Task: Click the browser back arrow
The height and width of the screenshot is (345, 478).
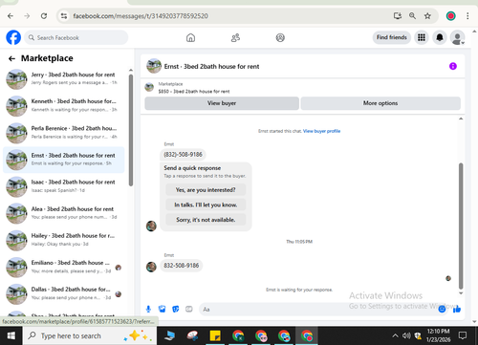Action: tap(11, 16)
